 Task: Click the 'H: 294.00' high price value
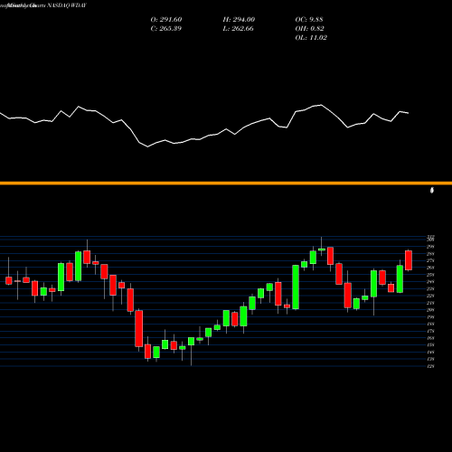tap(239, 20)
